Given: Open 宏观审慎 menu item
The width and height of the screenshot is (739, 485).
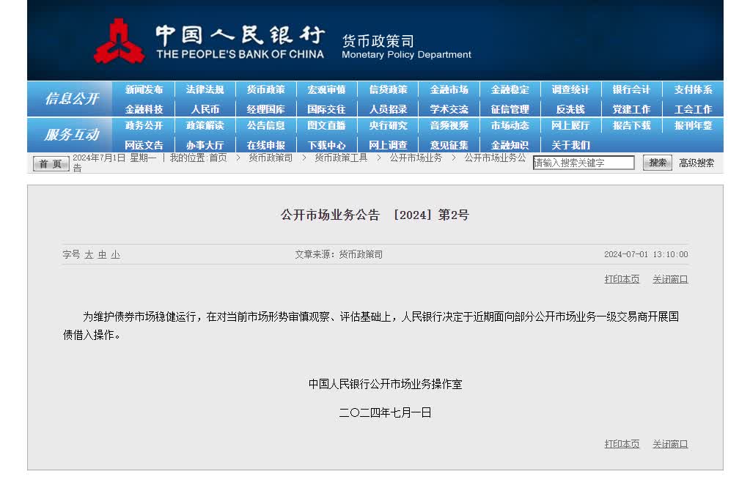Looking at the screenshot, I should tap(327, 89).
